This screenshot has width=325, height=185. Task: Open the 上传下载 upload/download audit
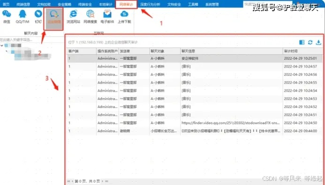click(124, 17)
